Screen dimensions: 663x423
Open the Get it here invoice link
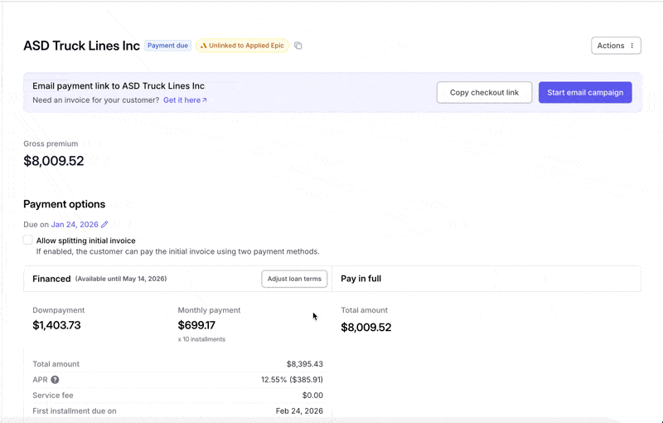pos(185,100)
